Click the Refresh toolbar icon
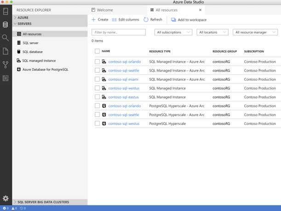 (146, 20)
